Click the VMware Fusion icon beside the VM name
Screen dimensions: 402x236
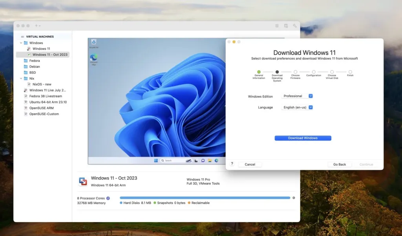(83, 181)
